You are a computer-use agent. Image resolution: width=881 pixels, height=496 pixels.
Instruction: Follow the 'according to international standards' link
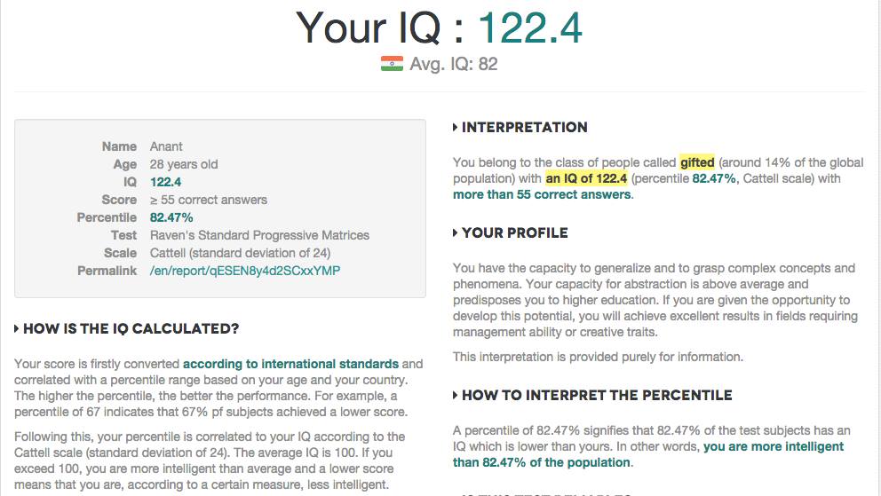click(290, 364)
